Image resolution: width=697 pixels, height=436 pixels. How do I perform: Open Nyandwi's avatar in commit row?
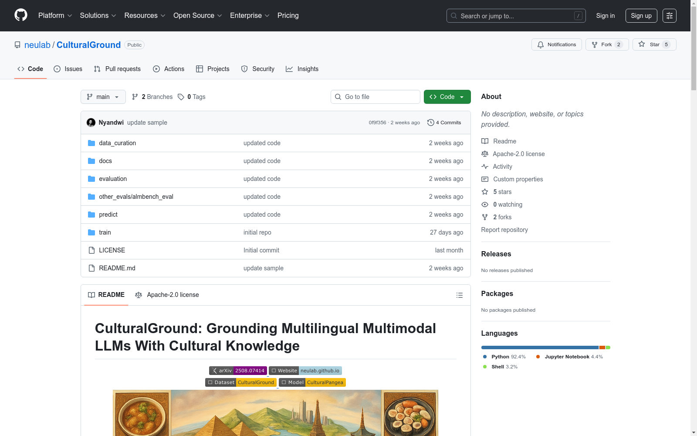tap(91, 123)
